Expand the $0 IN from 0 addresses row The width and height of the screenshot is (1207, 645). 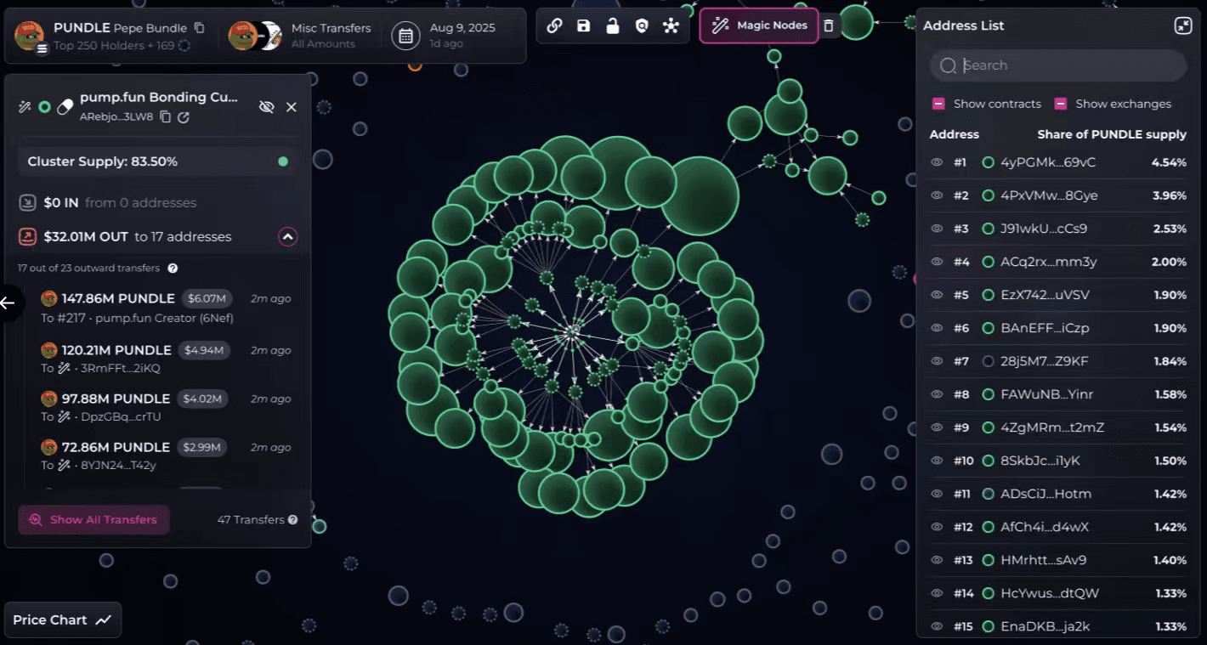pyautogui.click(x=158, y=202)
